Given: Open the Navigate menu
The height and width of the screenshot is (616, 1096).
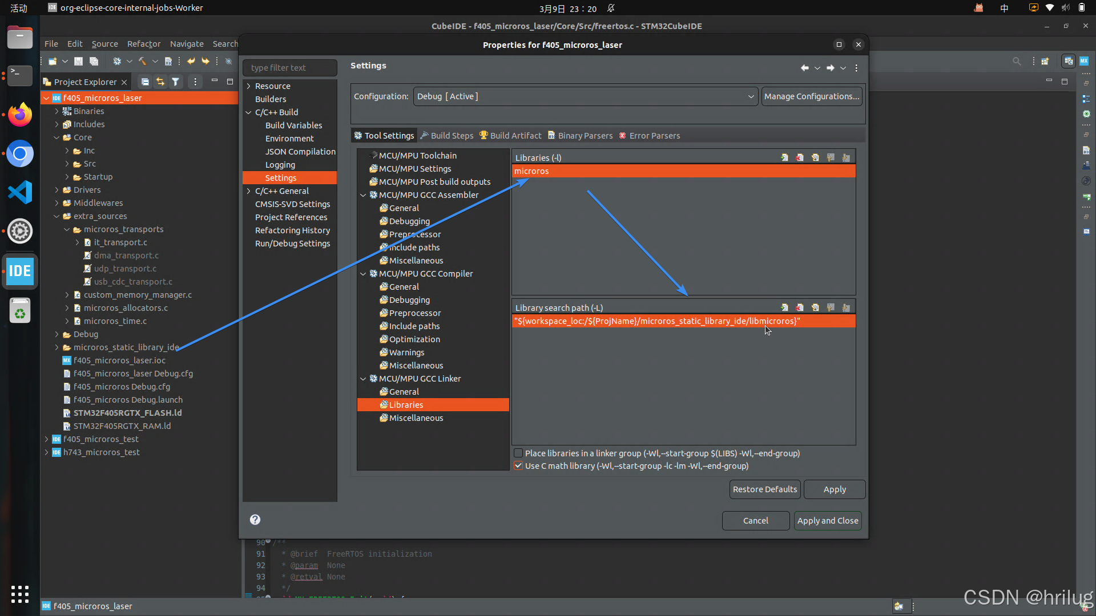Looking at the screenshot, I should point(187,44).
